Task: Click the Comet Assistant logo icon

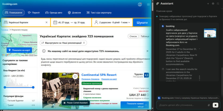Action: click(x=157, y=3)
